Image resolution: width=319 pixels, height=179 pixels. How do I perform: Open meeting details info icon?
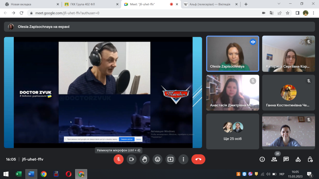(x=262, y=159)
